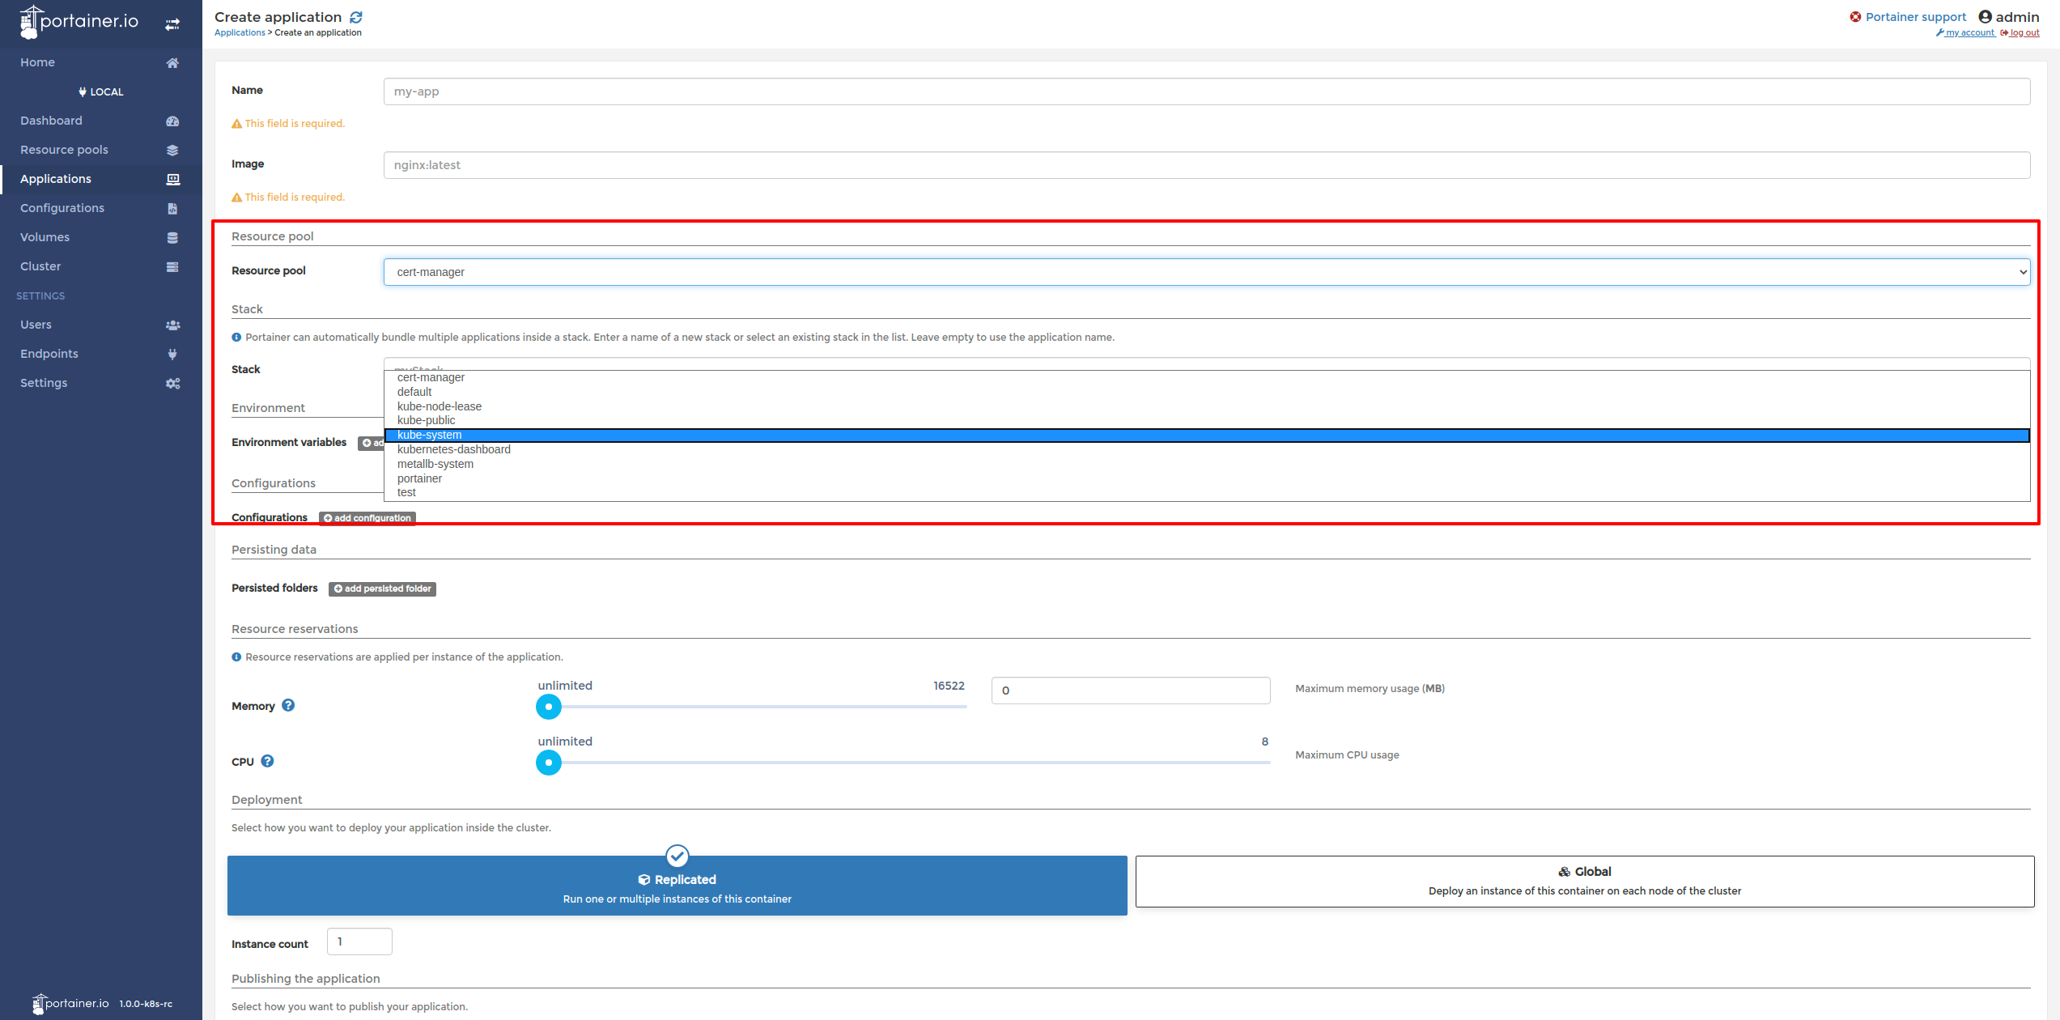
Task: Click the Users sidebar icon
Action: click(x=172, y=325)
